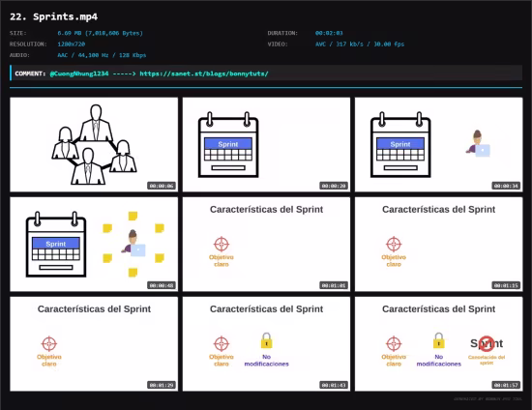Click the target icon in 00:01:29 thumbnail
Screen dimensions: 532x410
click(x=49, y=343)
